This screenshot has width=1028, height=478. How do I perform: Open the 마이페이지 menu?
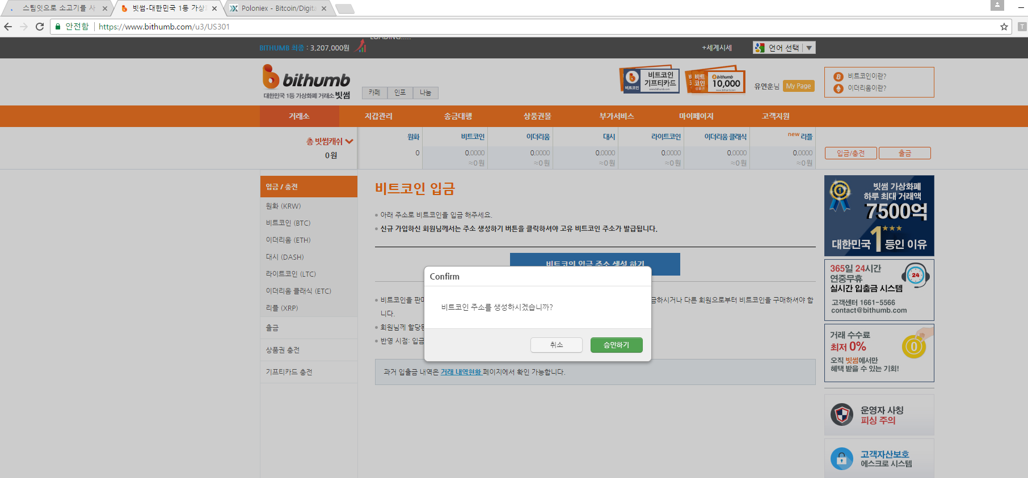click(x=696, y=116)
